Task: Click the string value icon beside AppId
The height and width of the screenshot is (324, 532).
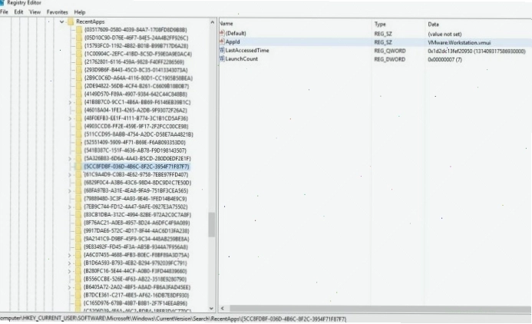Action: click(222, 41)
